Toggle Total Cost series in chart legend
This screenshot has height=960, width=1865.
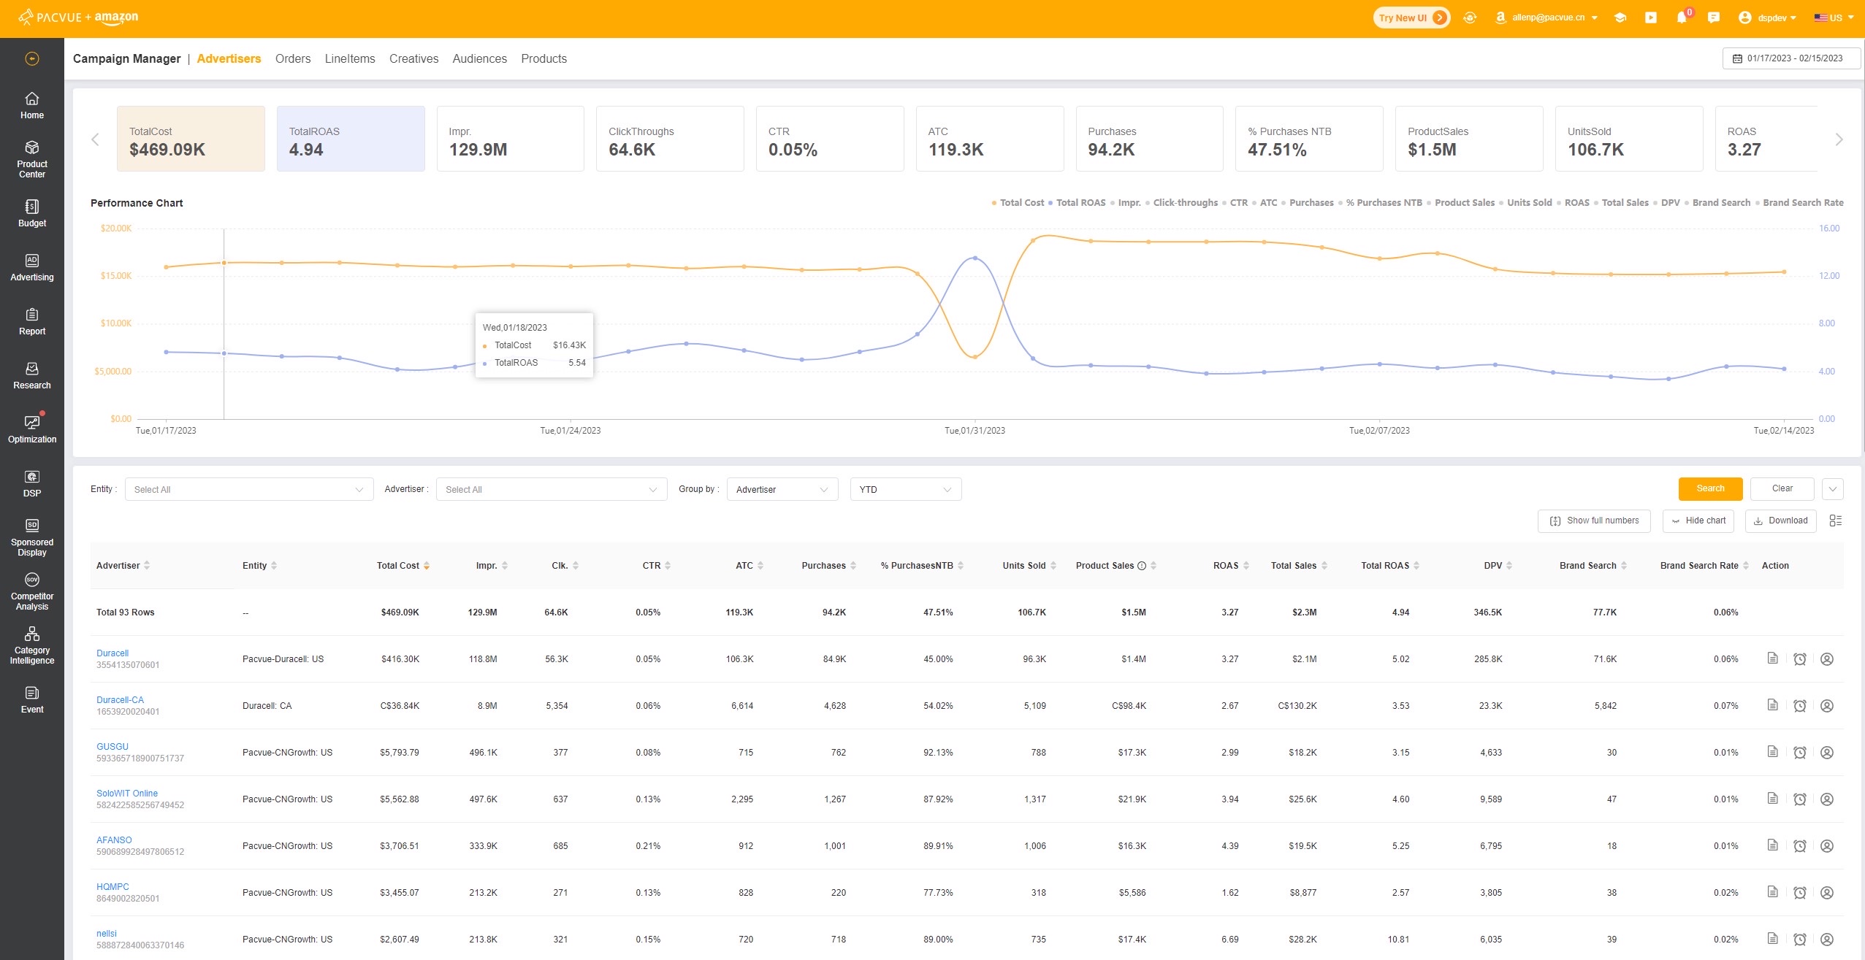click(x=1018, y=203)
